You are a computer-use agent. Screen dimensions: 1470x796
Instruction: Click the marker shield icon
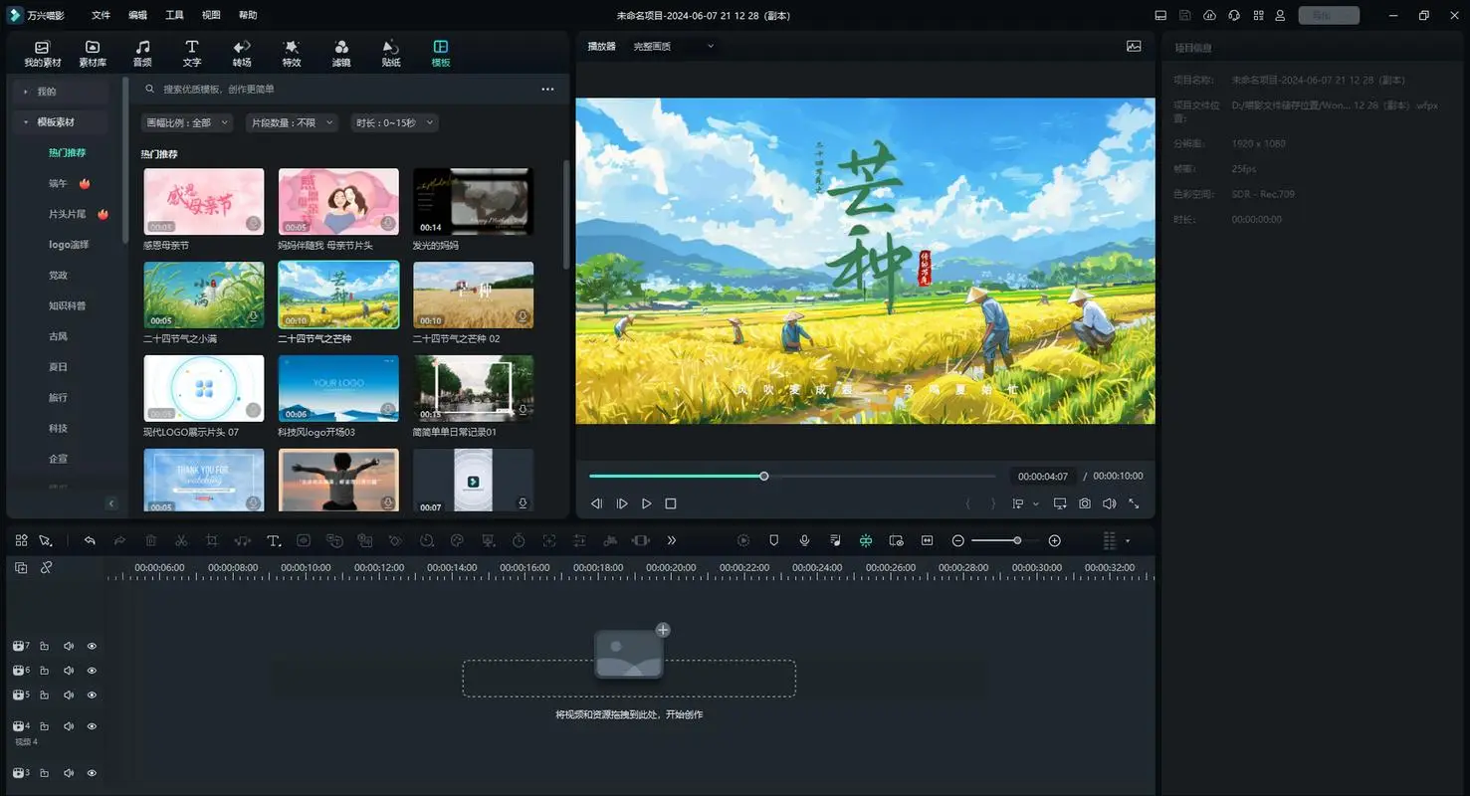coord(773,540)
